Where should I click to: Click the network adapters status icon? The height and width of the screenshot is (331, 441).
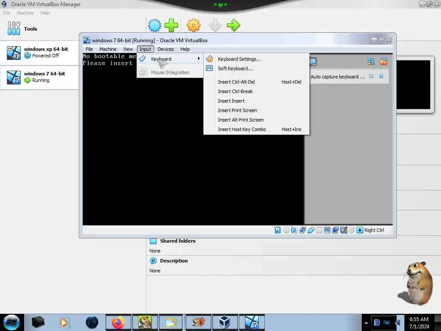tap(303, 230)
